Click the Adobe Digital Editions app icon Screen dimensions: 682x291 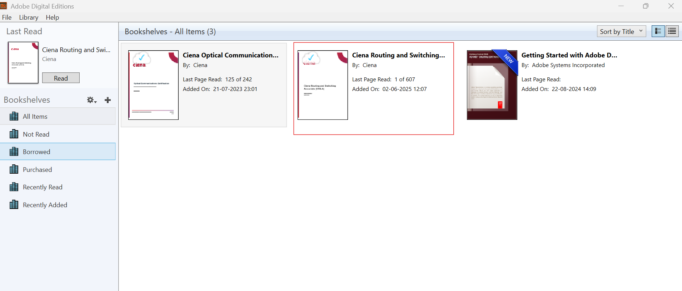pyautogui.click(x=4, y=6)
